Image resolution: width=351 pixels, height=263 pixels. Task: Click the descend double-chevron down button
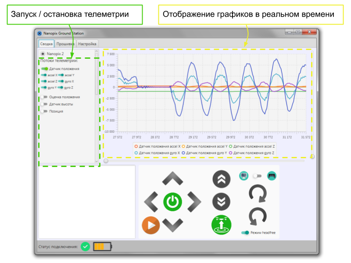click(221, 202)
